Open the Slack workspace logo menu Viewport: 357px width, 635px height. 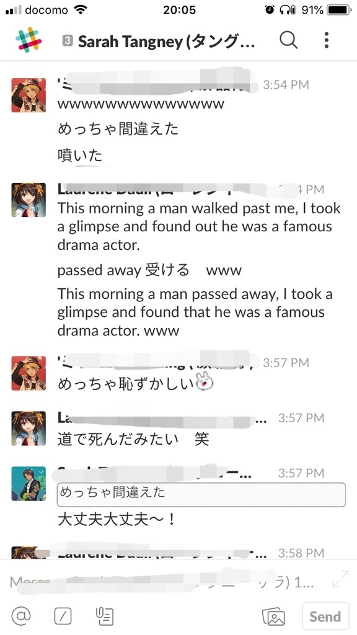tap(29, 40)
